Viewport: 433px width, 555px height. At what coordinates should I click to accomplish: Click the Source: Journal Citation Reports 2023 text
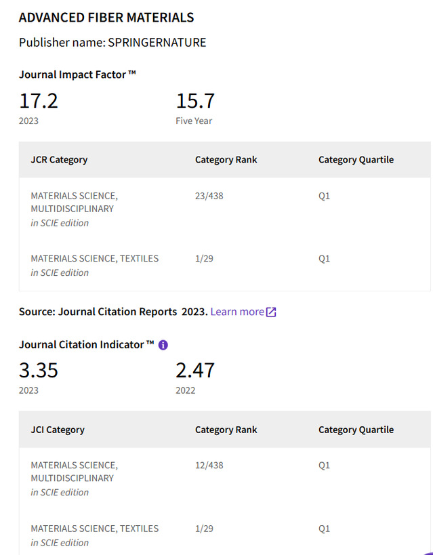pos(112,312)
